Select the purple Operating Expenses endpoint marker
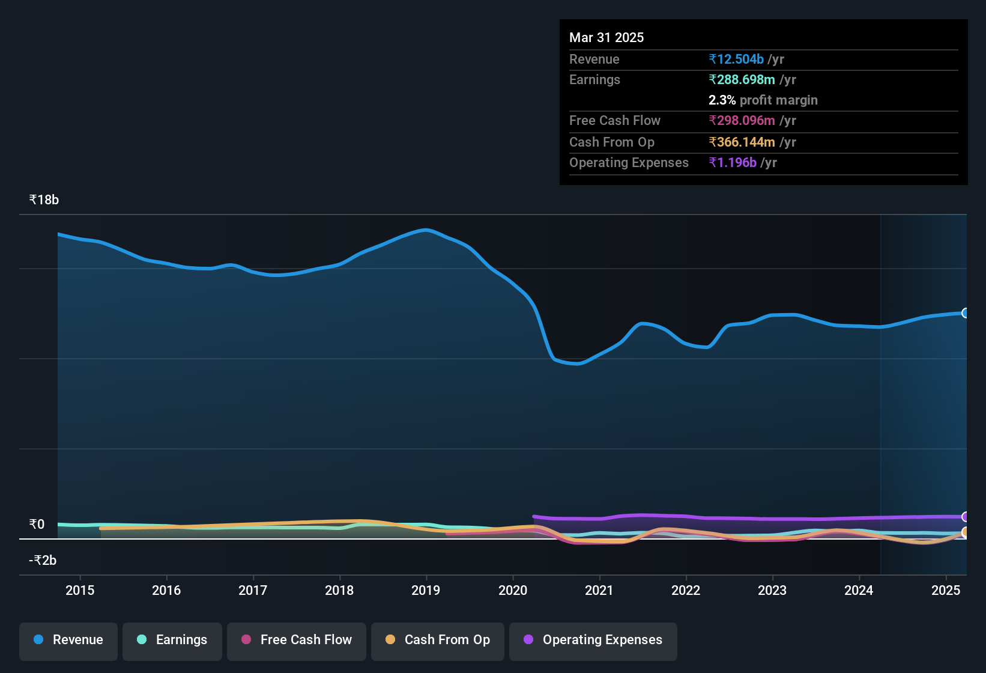Viewport: 986px width, 673px height. click(x=965, y=517)
